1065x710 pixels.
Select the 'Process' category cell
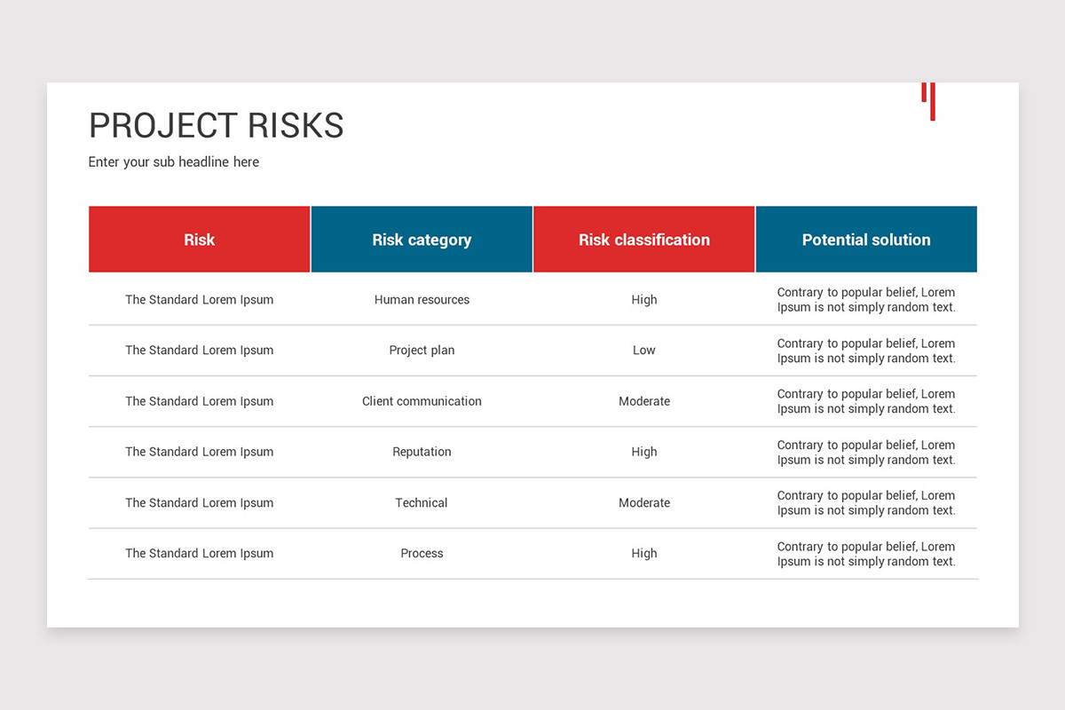click(x=422, y=553)
